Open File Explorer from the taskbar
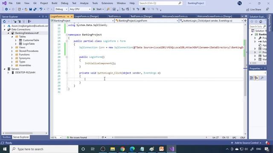Image resolution: width=273 pixels, height=153 pixels. (113, 149)
